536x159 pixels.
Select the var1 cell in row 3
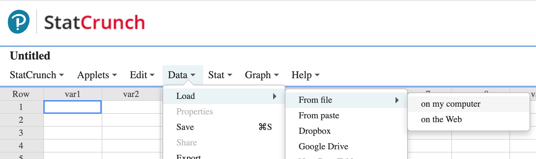tap(73, 133)
